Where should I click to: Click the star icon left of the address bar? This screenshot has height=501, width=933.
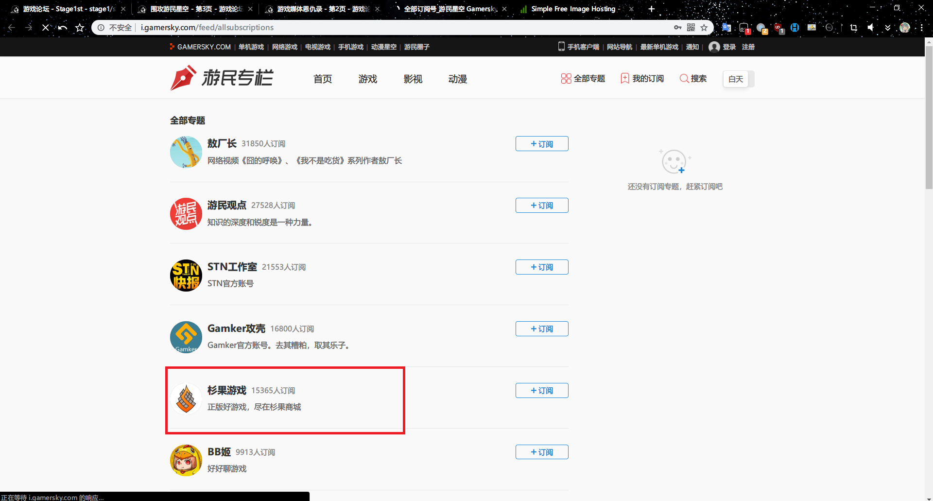tap(80, 28)
